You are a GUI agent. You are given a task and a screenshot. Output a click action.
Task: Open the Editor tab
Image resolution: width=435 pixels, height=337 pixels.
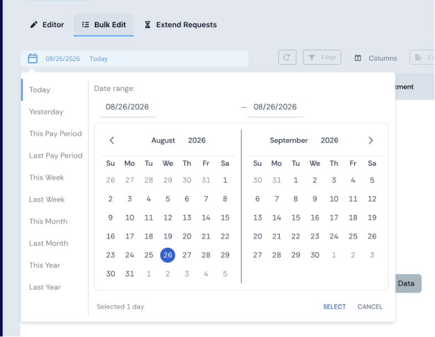pos(47,24)
